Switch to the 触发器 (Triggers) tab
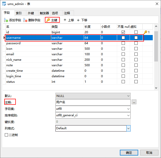161x158 pixels. click(x=44, y=13)
